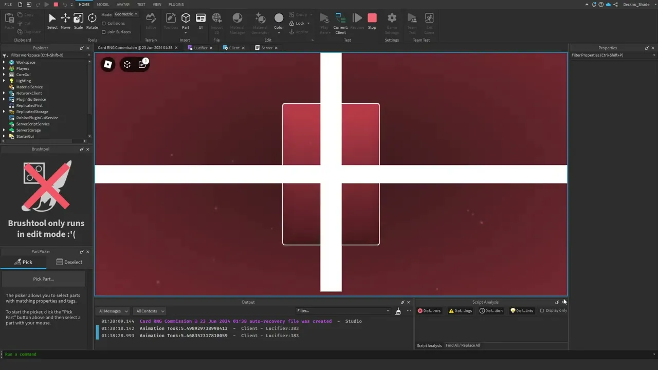Clear the Output window with broom icon
Viewport: 658px width, 370px height.
(x=398, y=311)
